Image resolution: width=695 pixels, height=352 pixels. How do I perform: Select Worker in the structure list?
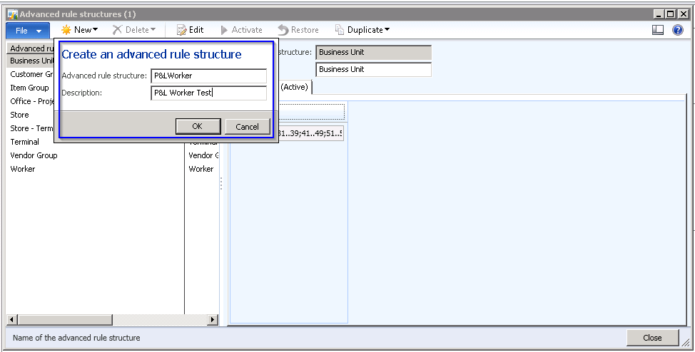[x=23, y=169]
